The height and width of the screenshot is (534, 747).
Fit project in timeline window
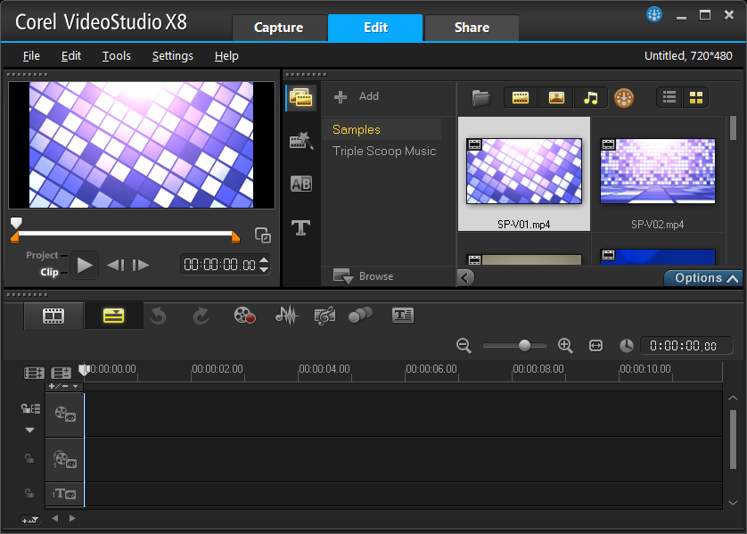(595, 345)
